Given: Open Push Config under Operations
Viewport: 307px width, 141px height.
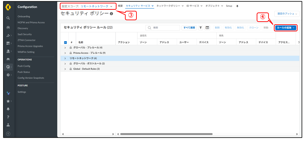Looking at the screenshot, I should (x=24, y=66).
